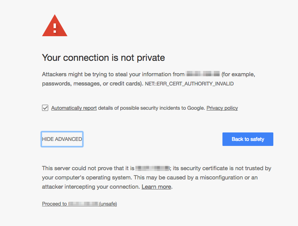Screen dimensions: 298x226
Task: Open the Privacy policy link
Action: click(222, 108)
